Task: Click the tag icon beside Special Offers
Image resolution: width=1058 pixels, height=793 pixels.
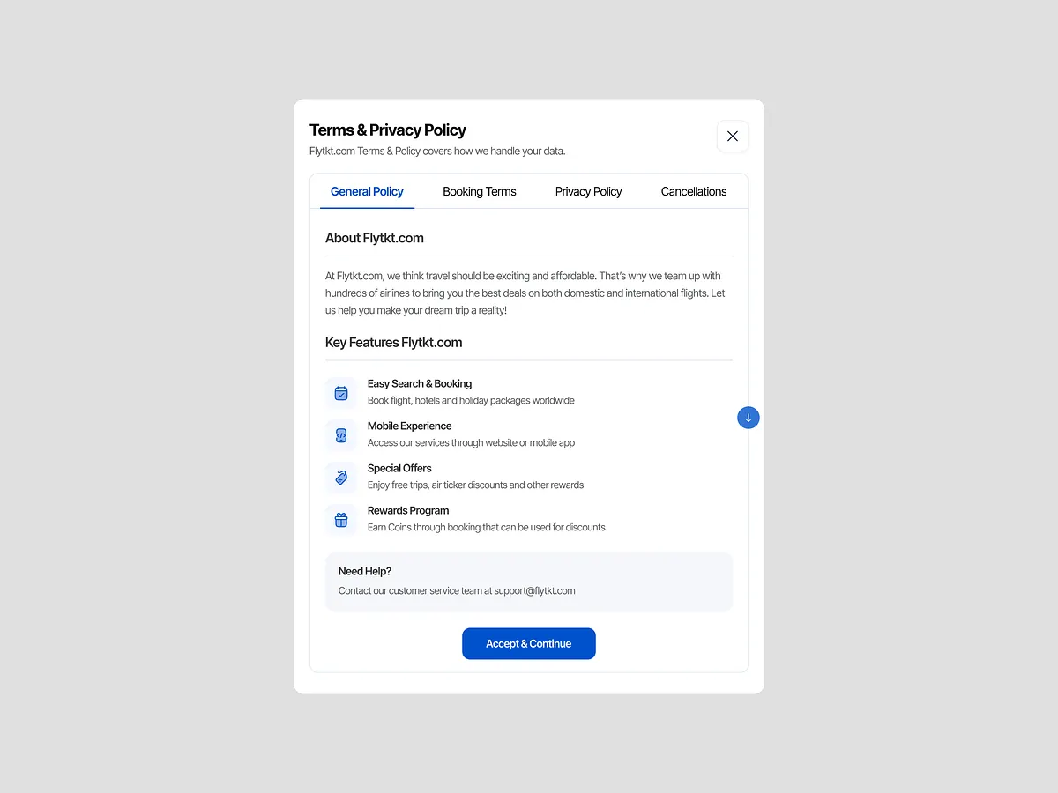Action: tap(341, 478)
